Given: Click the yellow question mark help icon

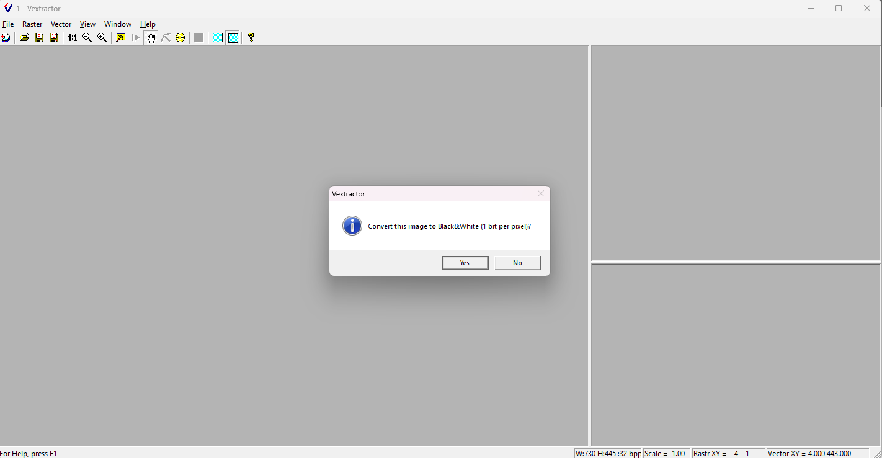Looking at the screenshot, I should [251, 38].
